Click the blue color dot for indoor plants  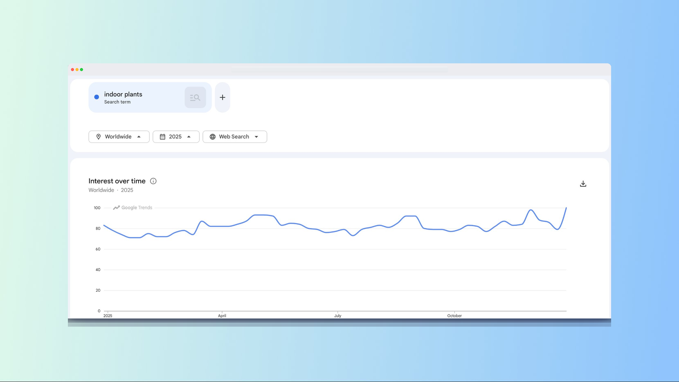97,97
